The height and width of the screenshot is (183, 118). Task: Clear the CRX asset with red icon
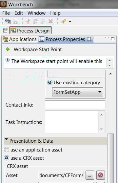point(101,175)
